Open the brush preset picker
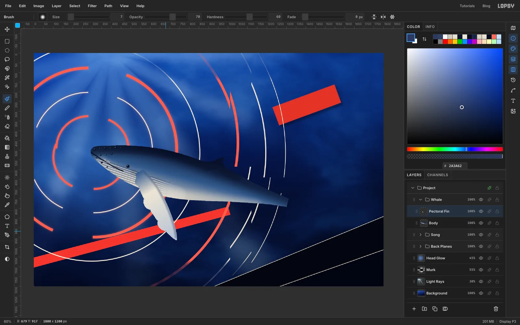 43,17
